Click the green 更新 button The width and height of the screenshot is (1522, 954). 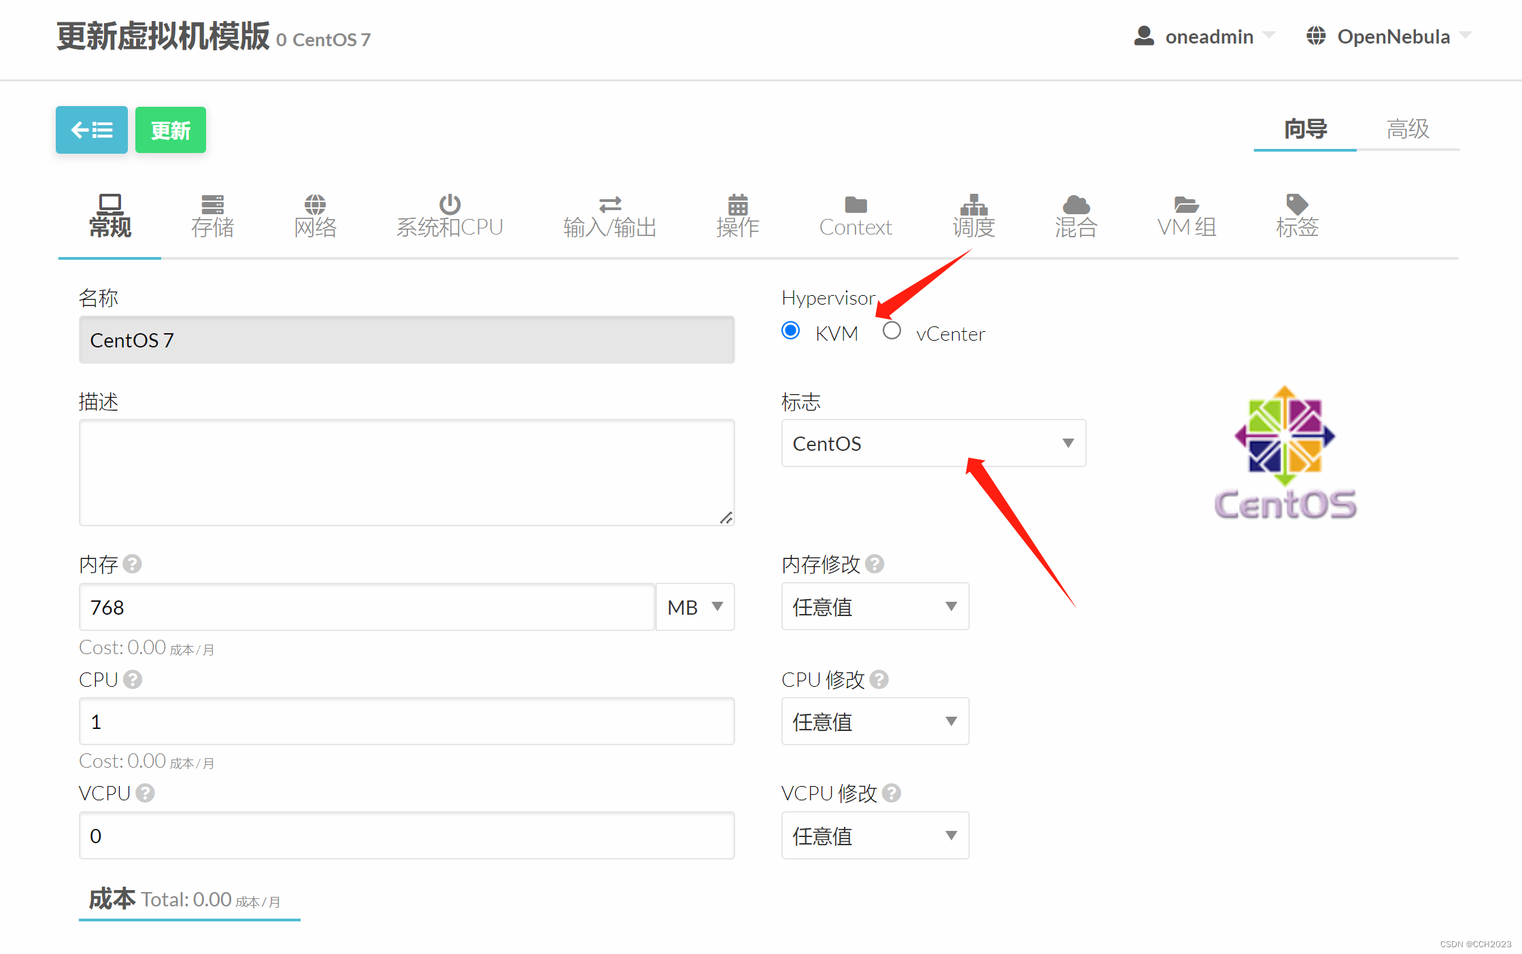pyautogui.click(x=171, y=130)
